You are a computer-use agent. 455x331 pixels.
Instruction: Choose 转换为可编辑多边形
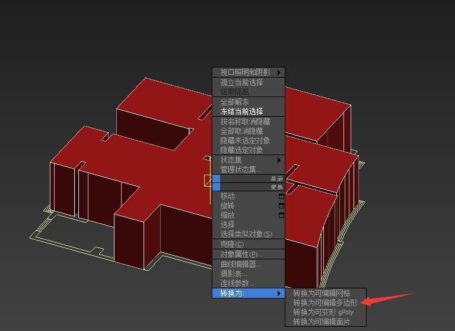click(x=326, y=303)
